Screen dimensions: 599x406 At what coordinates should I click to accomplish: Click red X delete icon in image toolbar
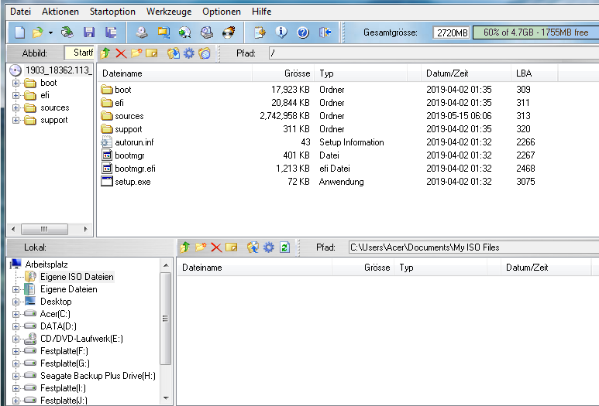pyautogui.click(x=121, y=53)
